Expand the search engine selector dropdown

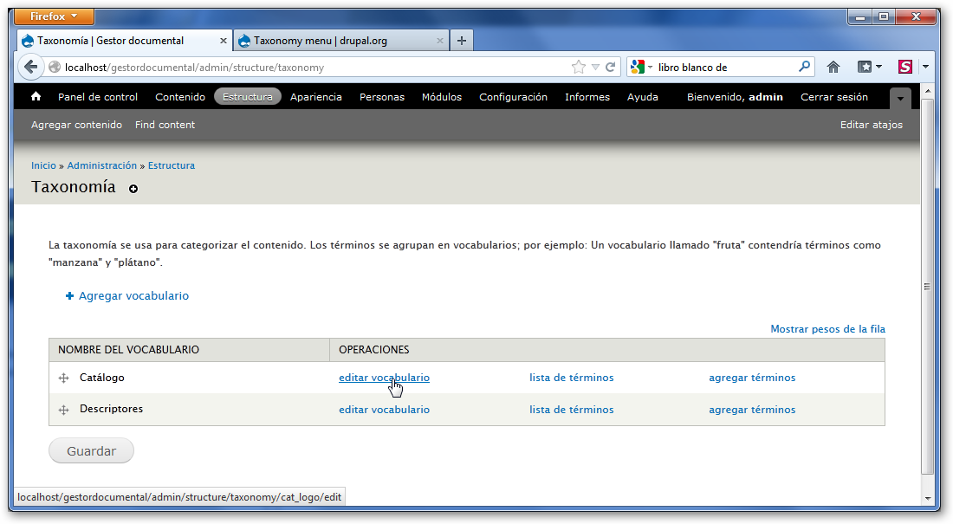tap(642, 67)
